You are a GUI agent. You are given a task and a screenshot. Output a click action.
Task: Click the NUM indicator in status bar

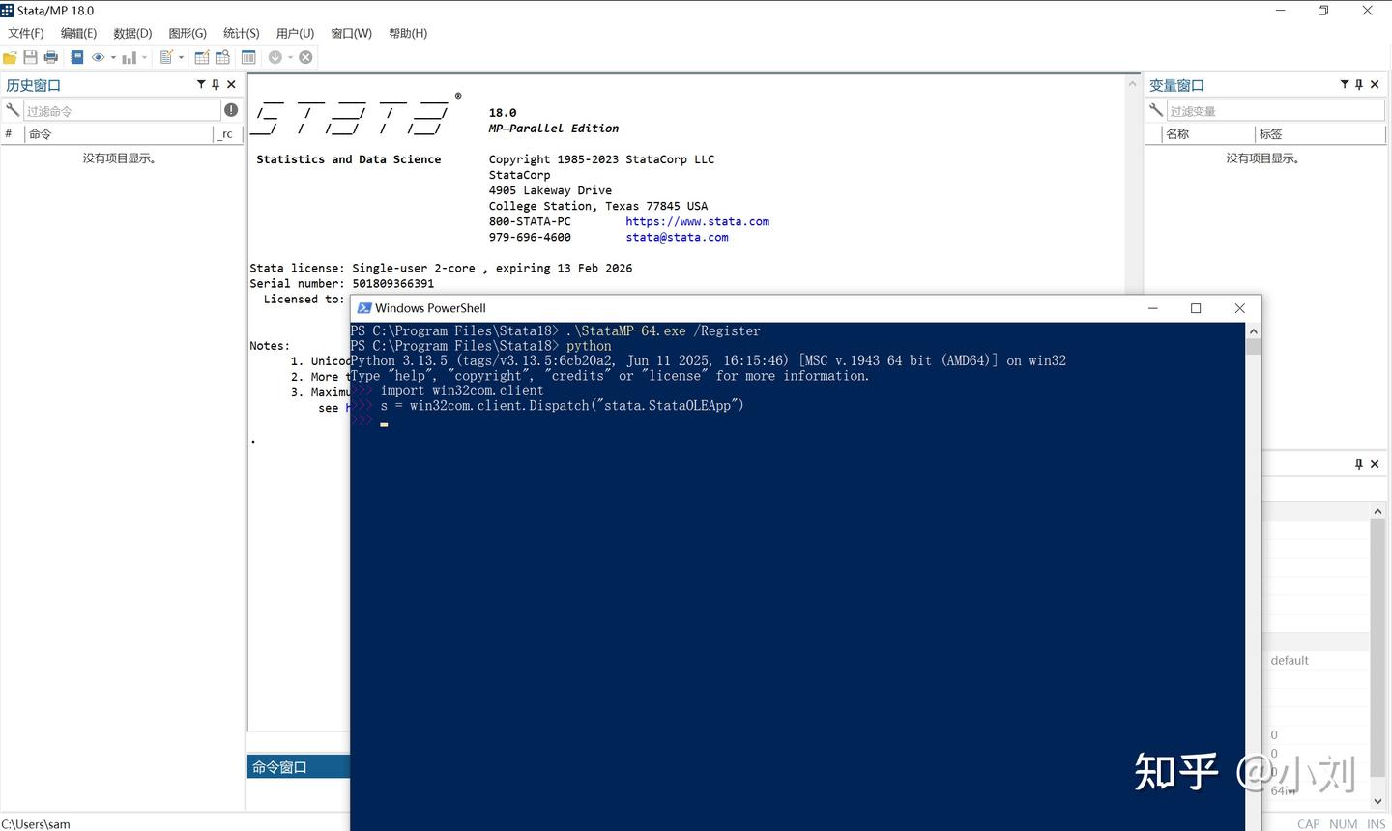pyautogui.click(x=1344, y=824)
